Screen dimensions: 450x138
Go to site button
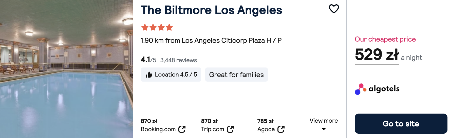(x=401, y=124)
